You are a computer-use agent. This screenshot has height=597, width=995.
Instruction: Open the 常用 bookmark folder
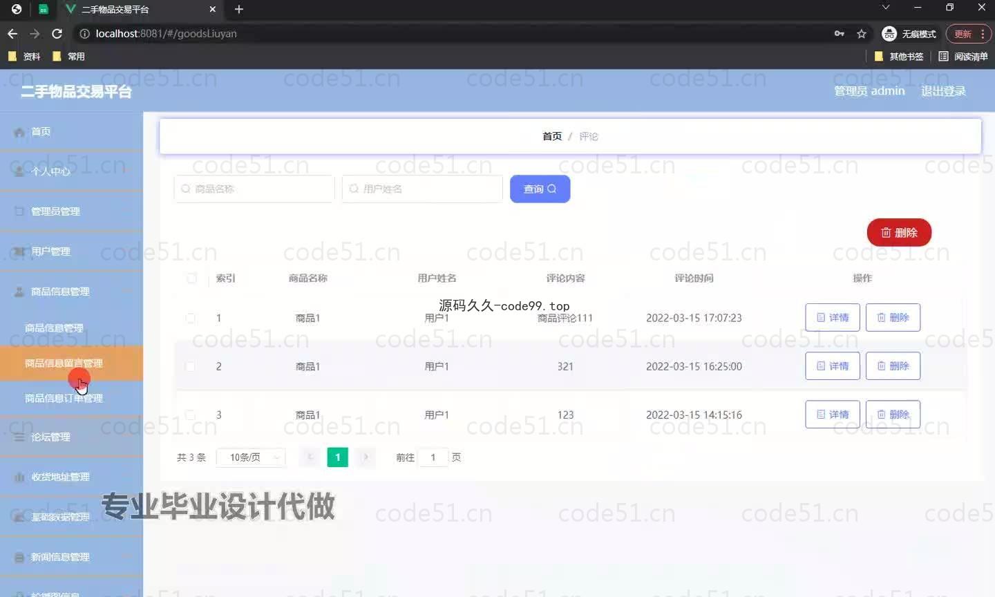[x=68, y=57]
